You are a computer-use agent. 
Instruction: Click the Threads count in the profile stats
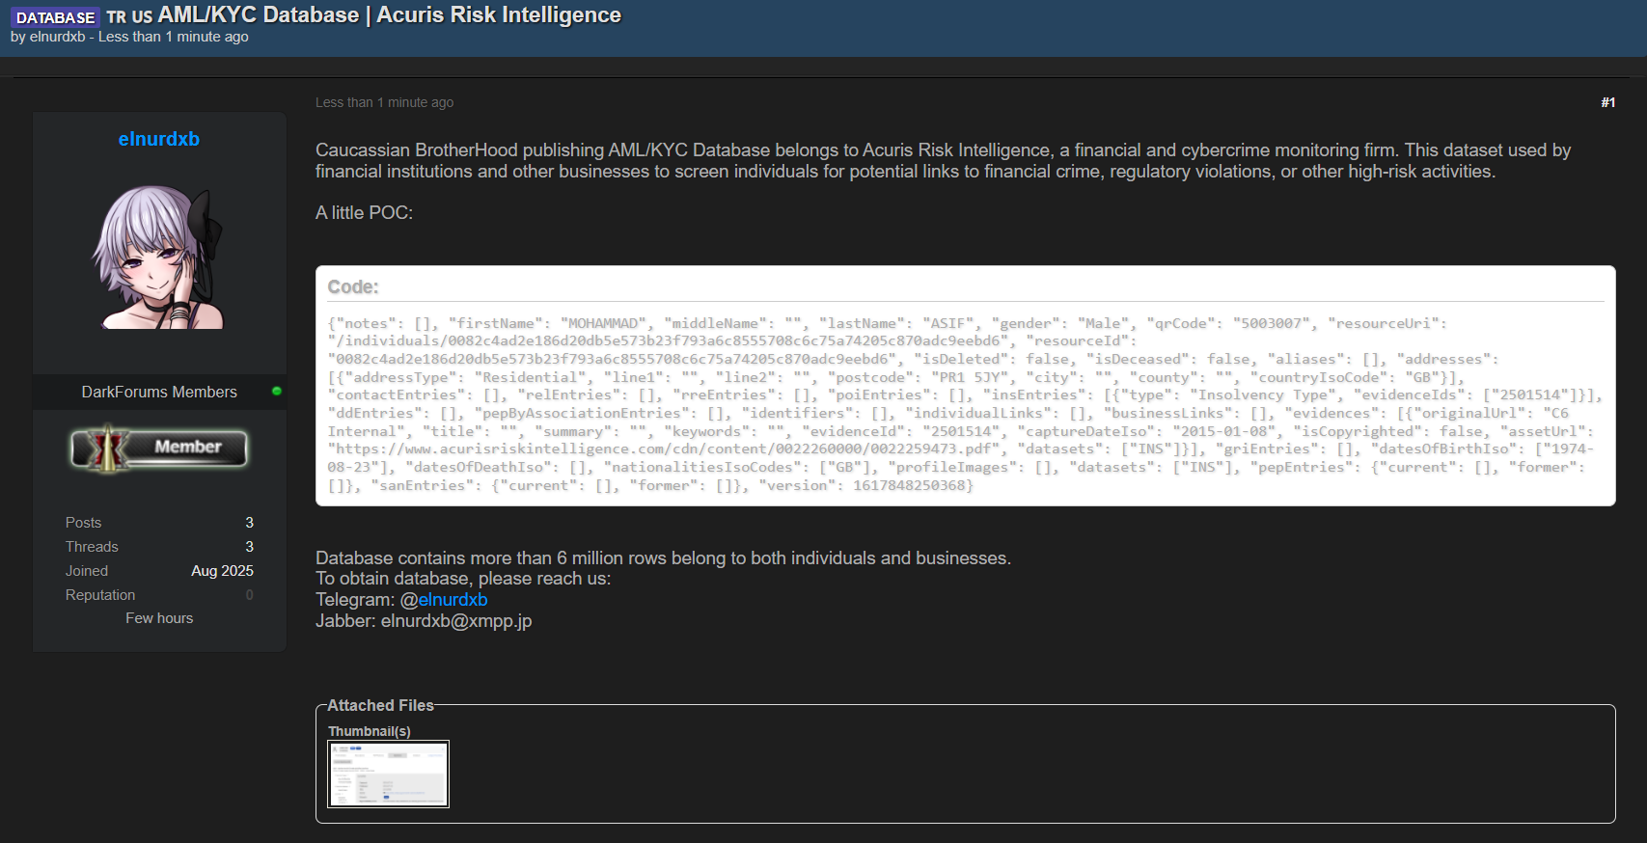click(x=249, y=547)
